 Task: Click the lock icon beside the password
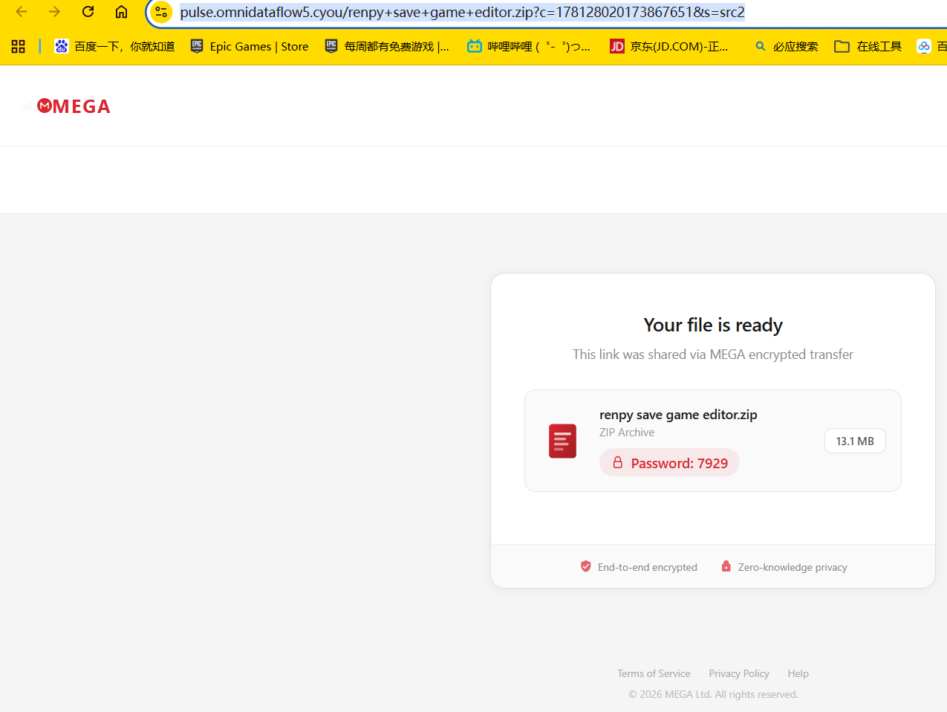pyautogui.click(x=617, y=462)
